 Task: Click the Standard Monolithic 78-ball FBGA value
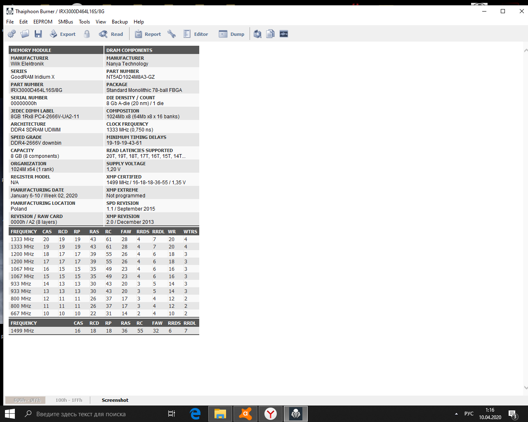[x=144, y=90]
